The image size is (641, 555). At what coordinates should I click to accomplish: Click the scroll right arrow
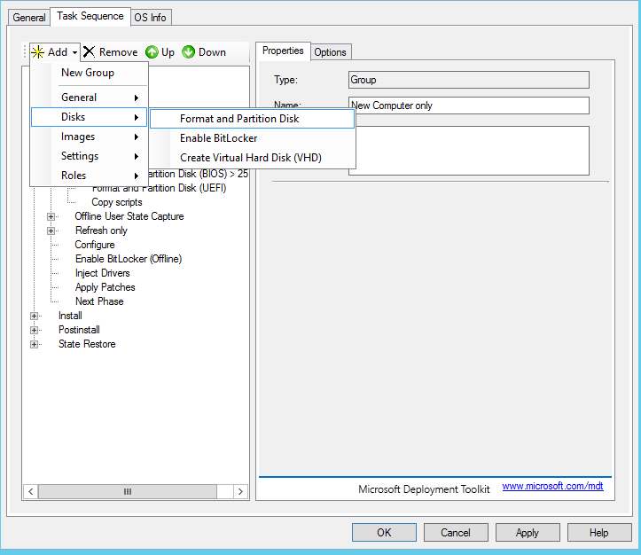(240, 491)
